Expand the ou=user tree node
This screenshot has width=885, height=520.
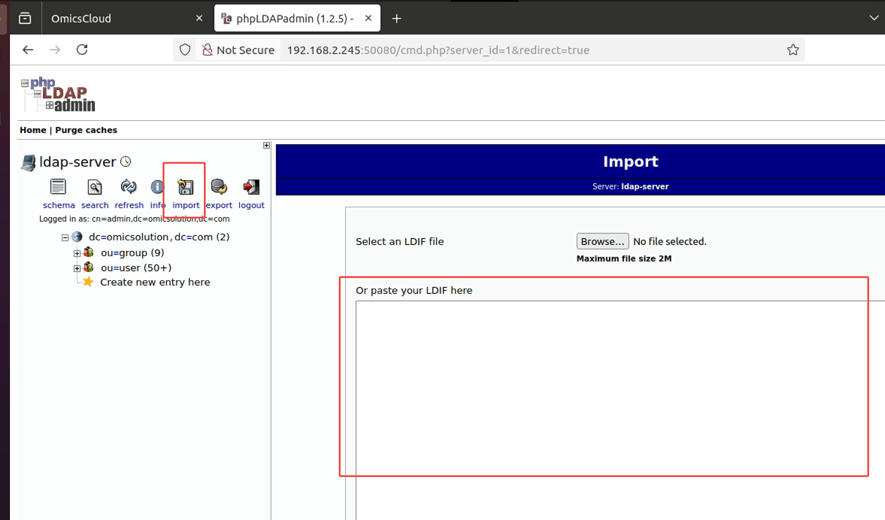click(77, 269)
